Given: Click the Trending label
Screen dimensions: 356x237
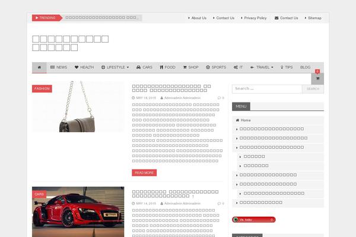Looking at the screenshot, I should pos(47,18).
